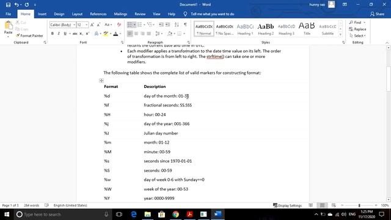The width and height of the screenshot is (391, 220).
Task: Switch to Print Layout view
Action: point(322,205)
